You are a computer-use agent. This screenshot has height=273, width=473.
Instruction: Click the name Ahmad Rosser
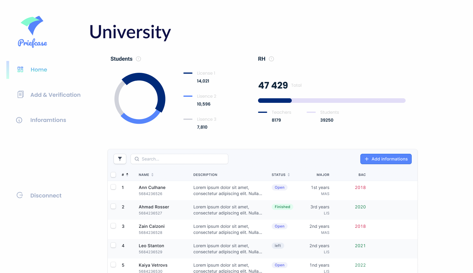point(154,207)
